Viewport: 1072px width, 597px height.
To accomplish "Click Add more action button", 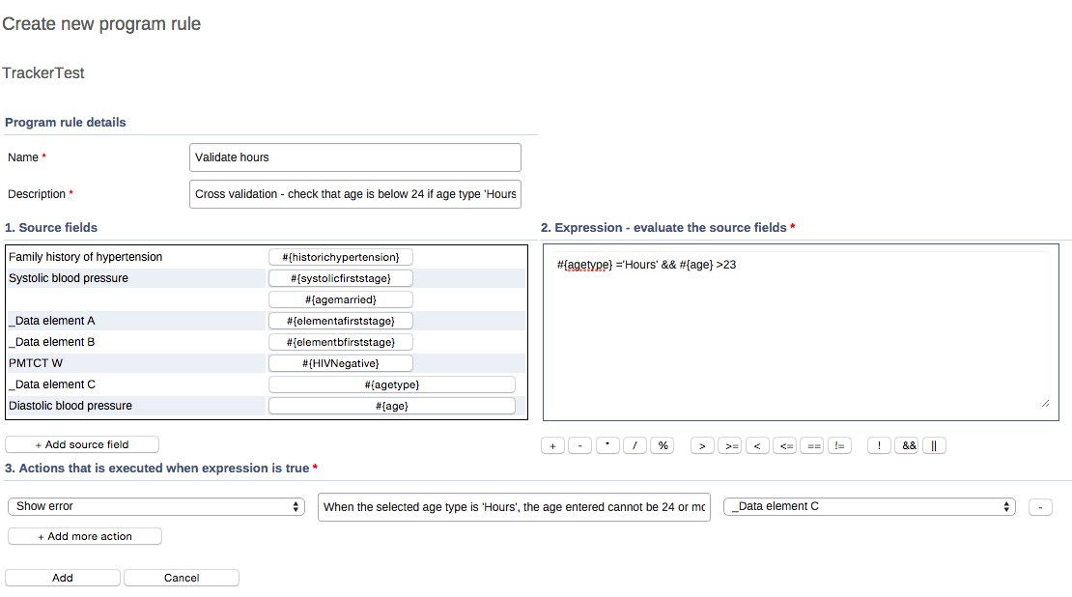I will coord(85,536).
